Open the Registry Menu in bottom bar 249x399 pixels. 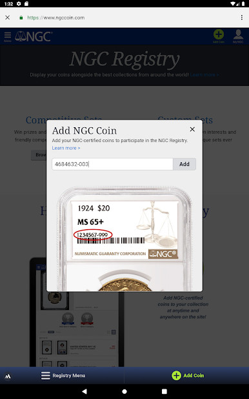tap(63, 376)
